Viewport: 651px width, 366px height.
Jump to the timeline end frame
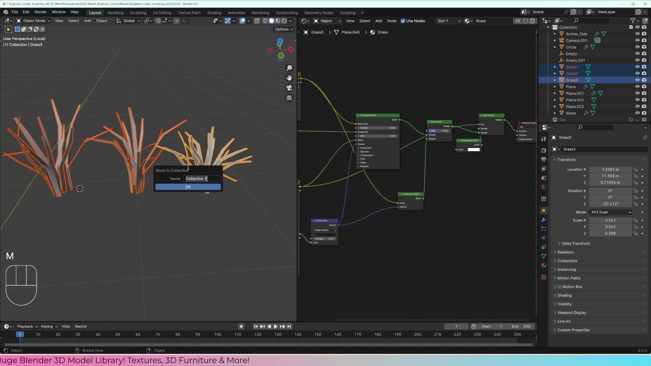pyautogui.click(x=289, y=326)
